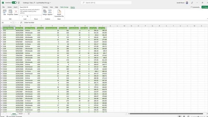The height and width of the screenshot is (117, 208).
Task: Switch to the Table Design tab
Action: [64, 7]
